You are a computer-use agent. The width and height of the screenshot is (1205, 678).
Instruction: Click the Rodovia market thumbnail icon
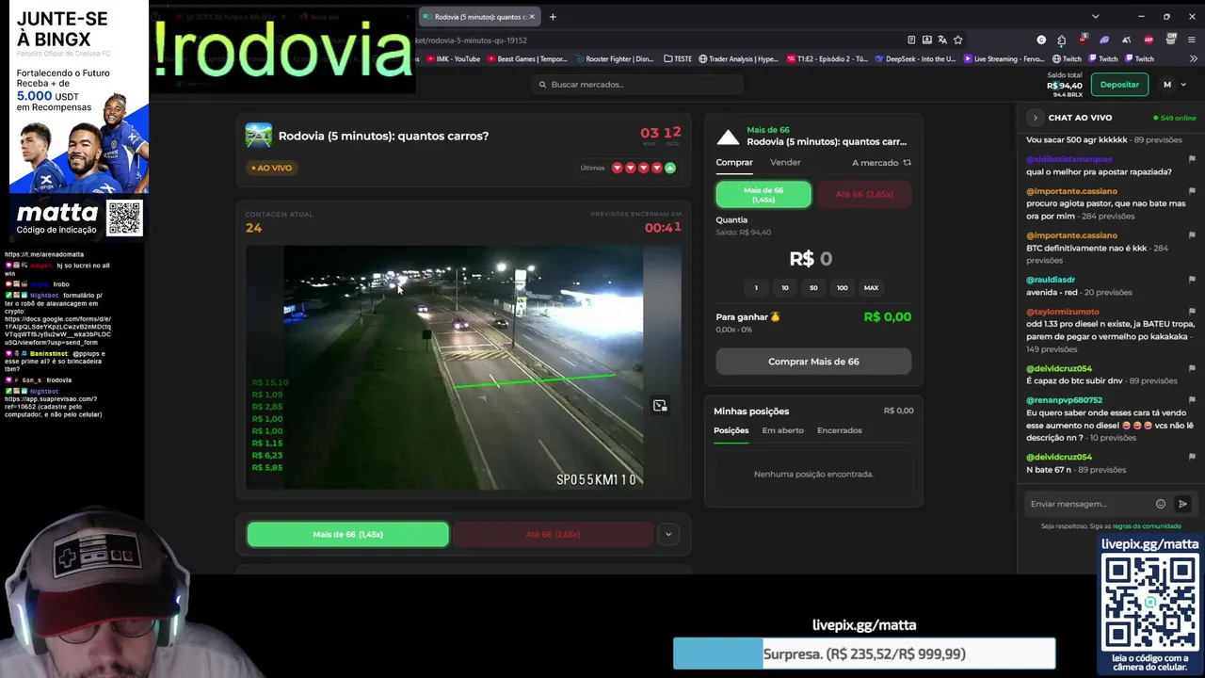tap(258, 135)
